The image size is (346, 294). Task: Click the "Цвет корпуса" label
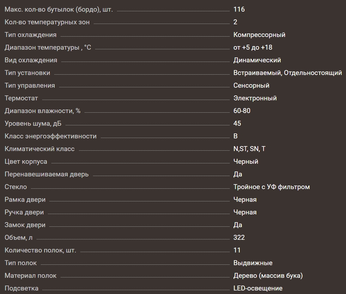click(26, 162)
